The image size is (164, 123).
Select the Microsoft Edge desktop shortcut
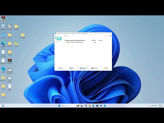[3, 44]
